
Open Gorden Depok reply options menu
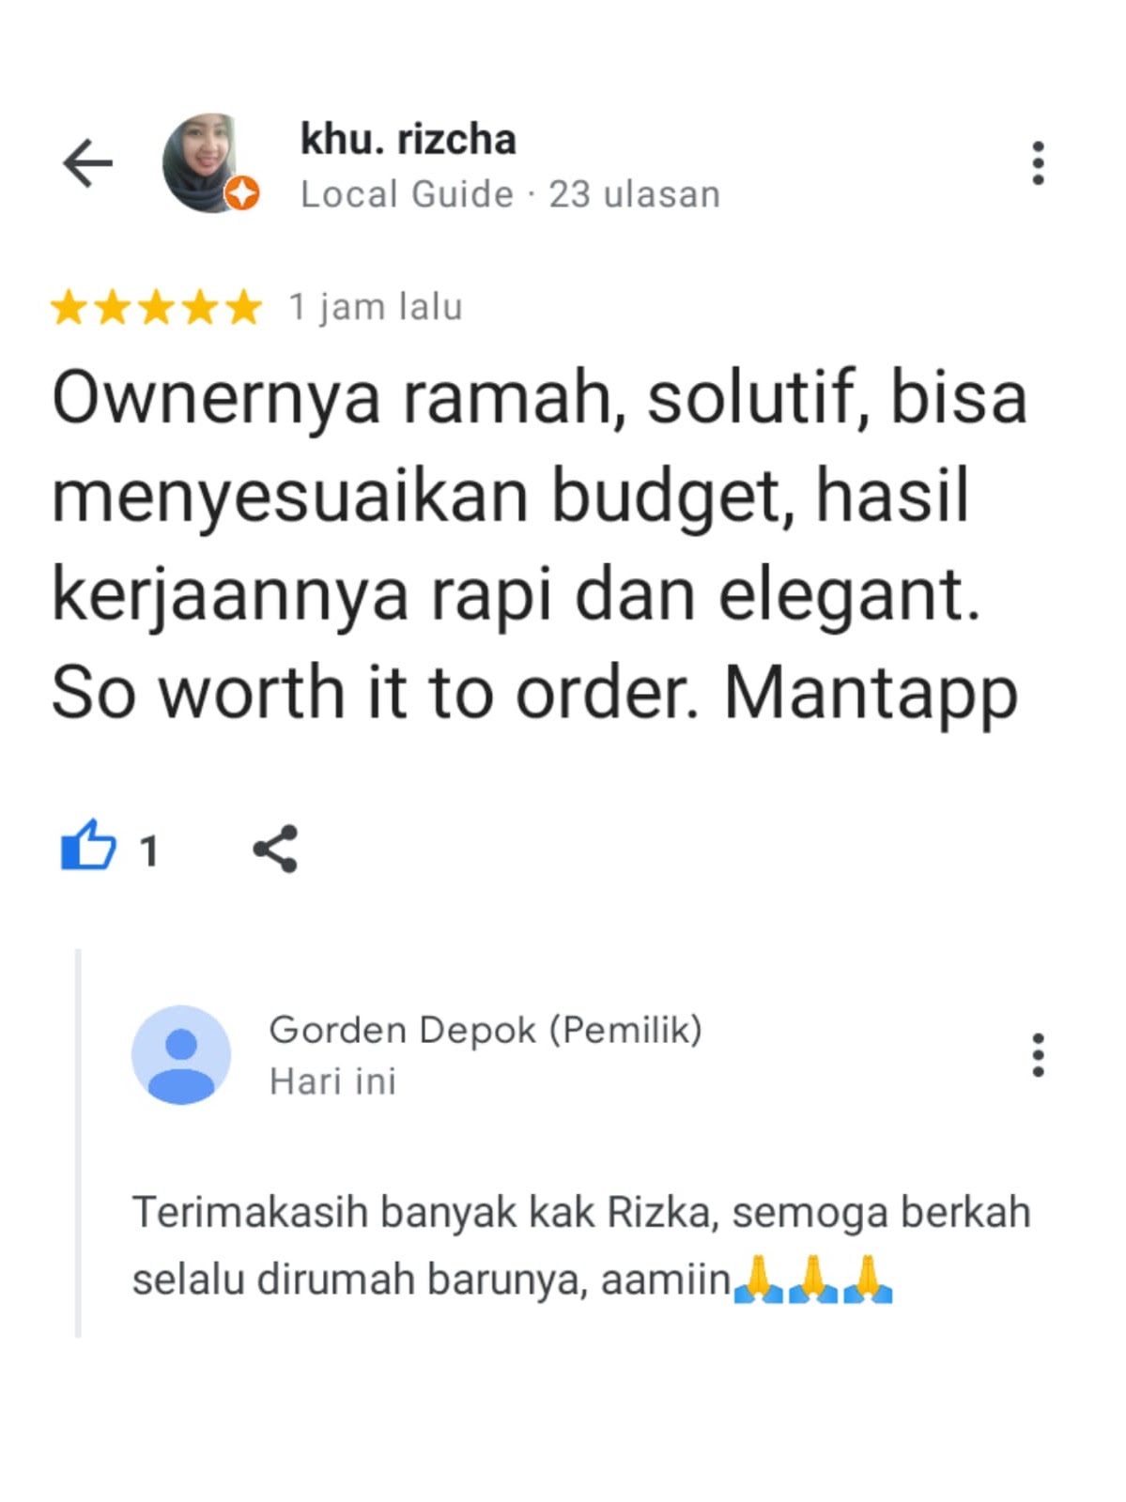[x=1038, y=1054]
